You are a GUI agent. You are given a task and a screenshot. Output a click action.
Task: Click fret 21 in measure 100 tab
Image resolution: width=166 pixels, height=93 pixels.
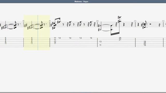(x=120, y=40)
